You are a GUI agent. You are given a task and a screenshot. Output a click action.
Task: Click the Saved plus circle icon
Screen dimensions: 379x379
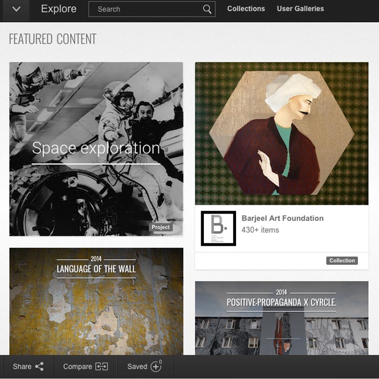(x=156, y=366)
